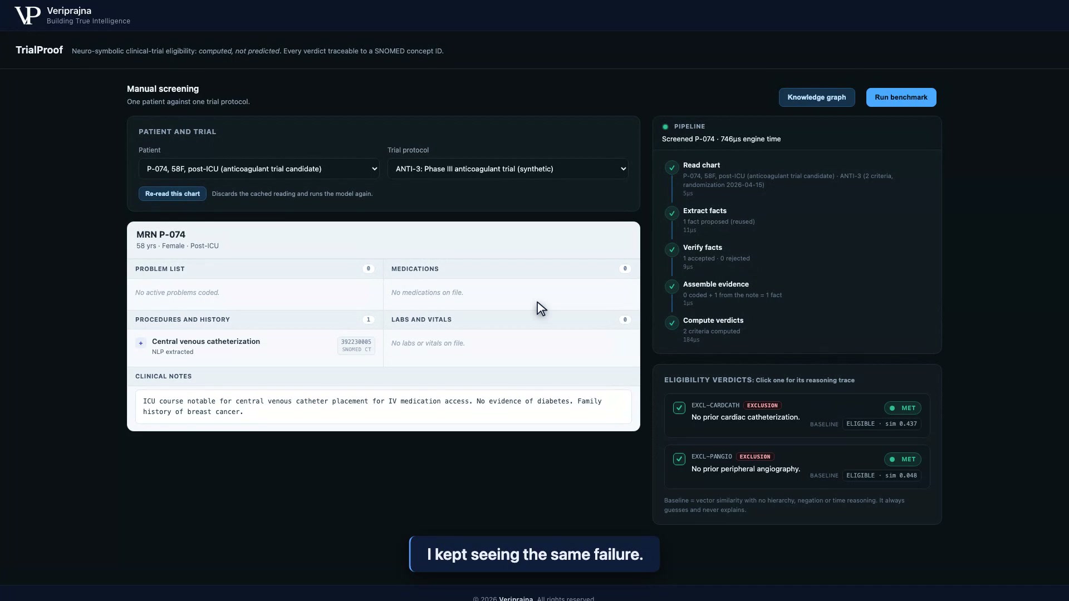Click the Compute verdicts step checkmark icon
This screenshot has height=601, width=1069.
[x=672, y=323]
